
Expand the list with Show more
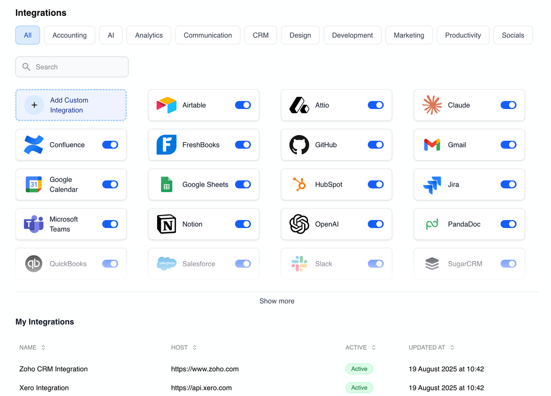coord(277,301)
